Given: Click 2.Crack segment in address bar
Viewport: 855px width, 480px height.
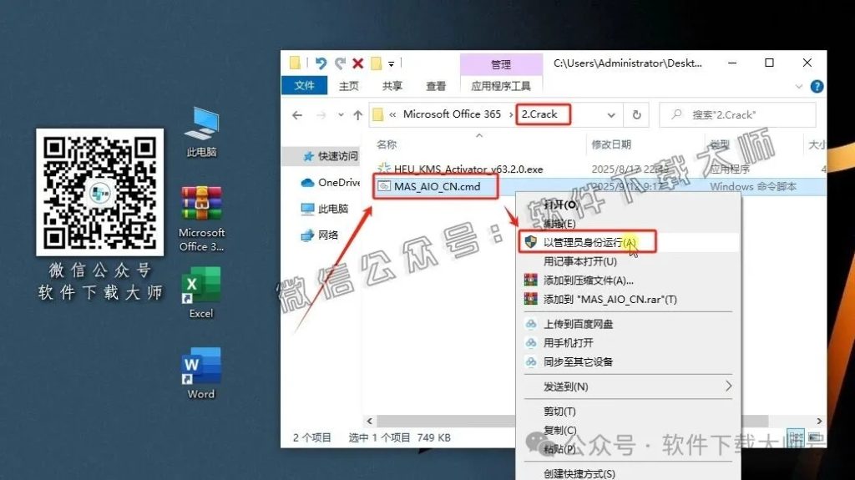Looking at the screenshot, I should [x=539, y=114].
